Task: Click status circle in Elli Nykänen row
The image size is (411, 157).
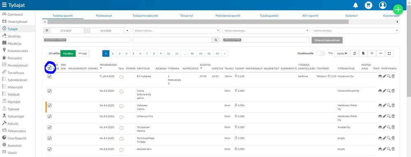Action: click(121, 77)
